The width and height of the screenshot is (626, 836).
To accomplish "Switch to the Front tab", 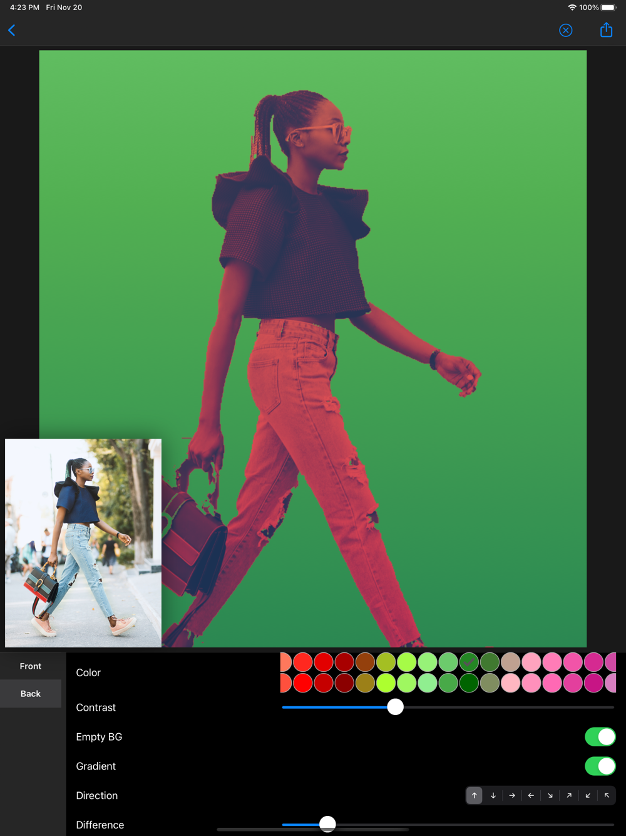I will coord(31,666).
